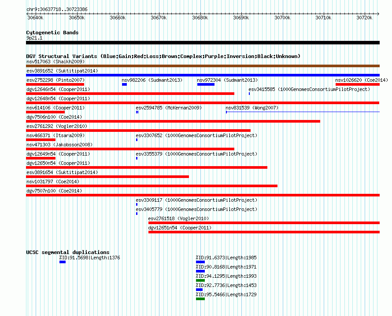Screen dimensions: 392x316
Task: Click the nsv1026620 (Coe2014) label
Action: [362, 80]
